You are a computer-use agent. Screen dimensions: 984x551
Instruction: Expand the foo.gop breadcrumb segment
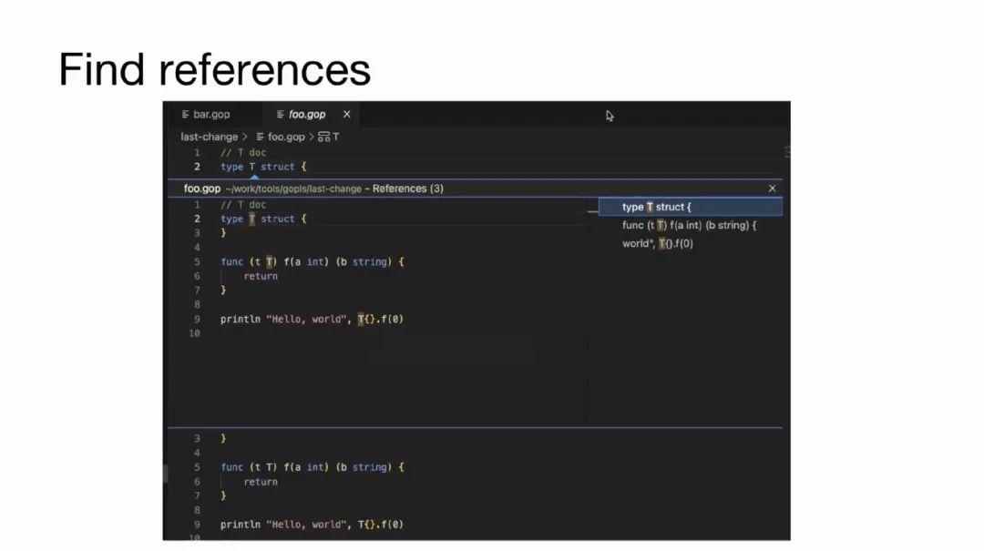point(286,137)
